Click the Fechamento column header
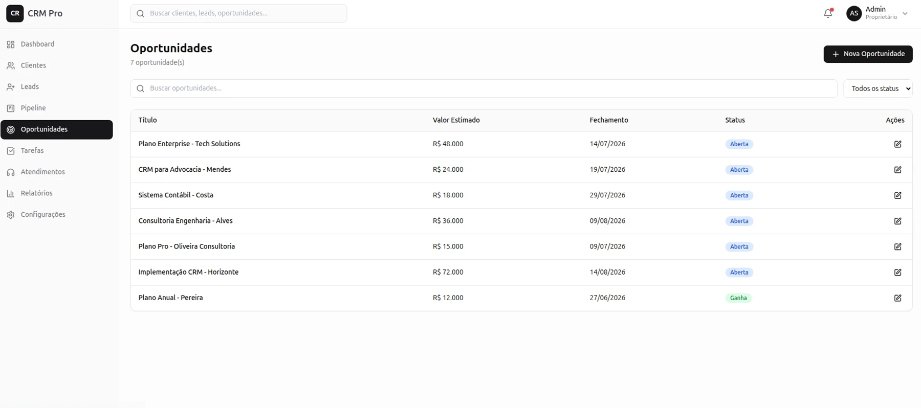 click(x=608, y=120)
